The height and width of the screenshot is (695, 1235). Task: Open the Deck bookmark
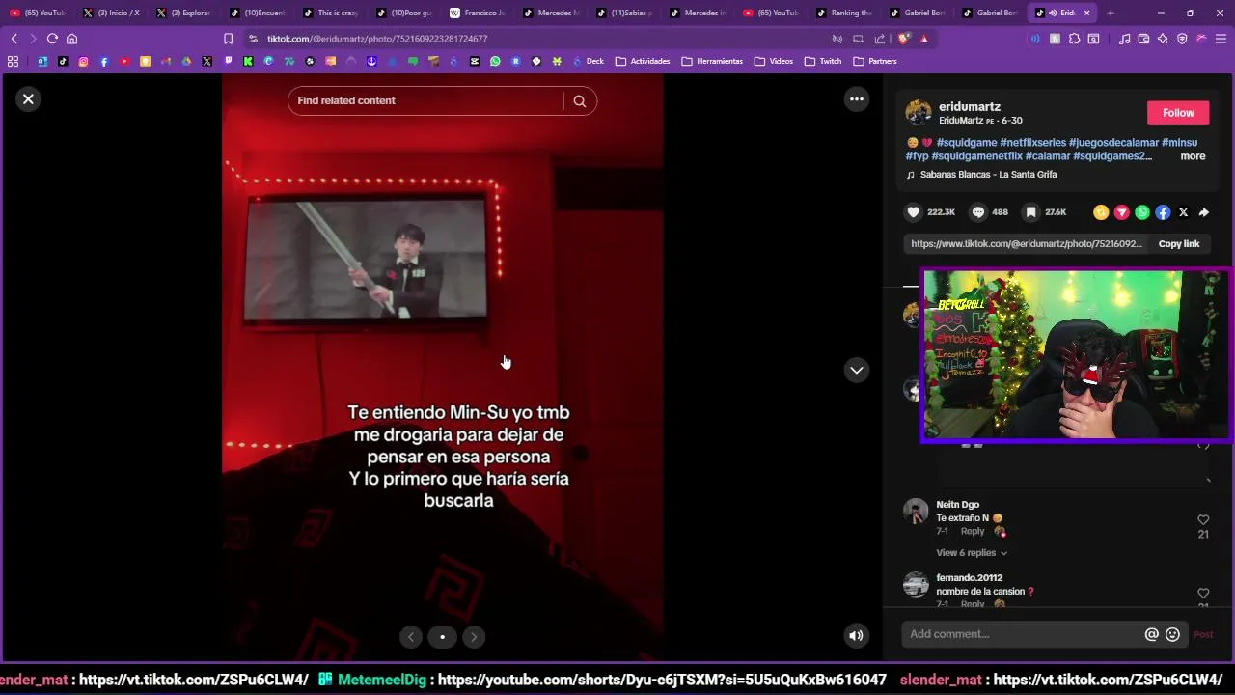[588, 61]
